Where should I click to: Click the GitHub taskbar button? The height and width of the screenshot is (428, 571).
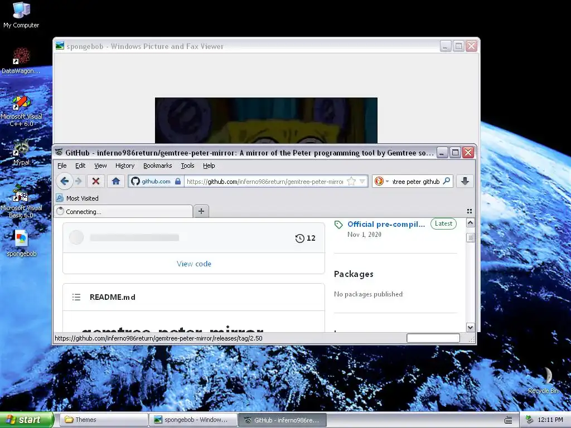click(x=283, y=420)
